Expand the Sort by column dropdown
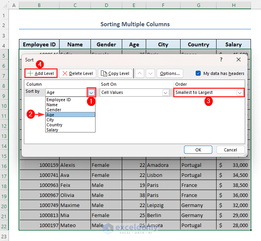This screenshot has height=241, width=261. click(91, 93)
